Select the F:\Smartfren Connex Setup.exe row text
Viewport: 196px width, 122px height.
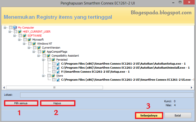[x=95, y=72]
